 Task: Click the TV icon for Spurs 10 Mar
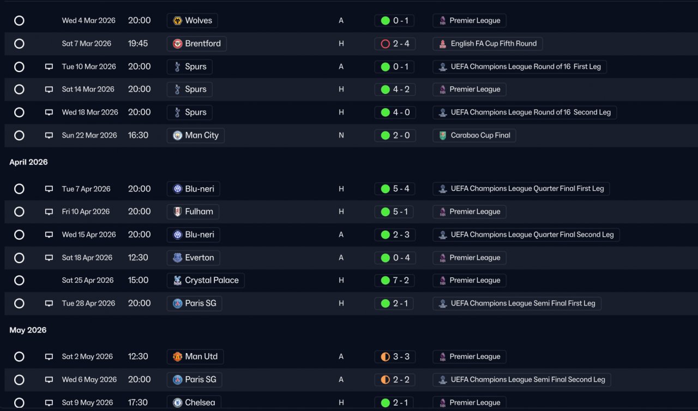tap(49, 67)
